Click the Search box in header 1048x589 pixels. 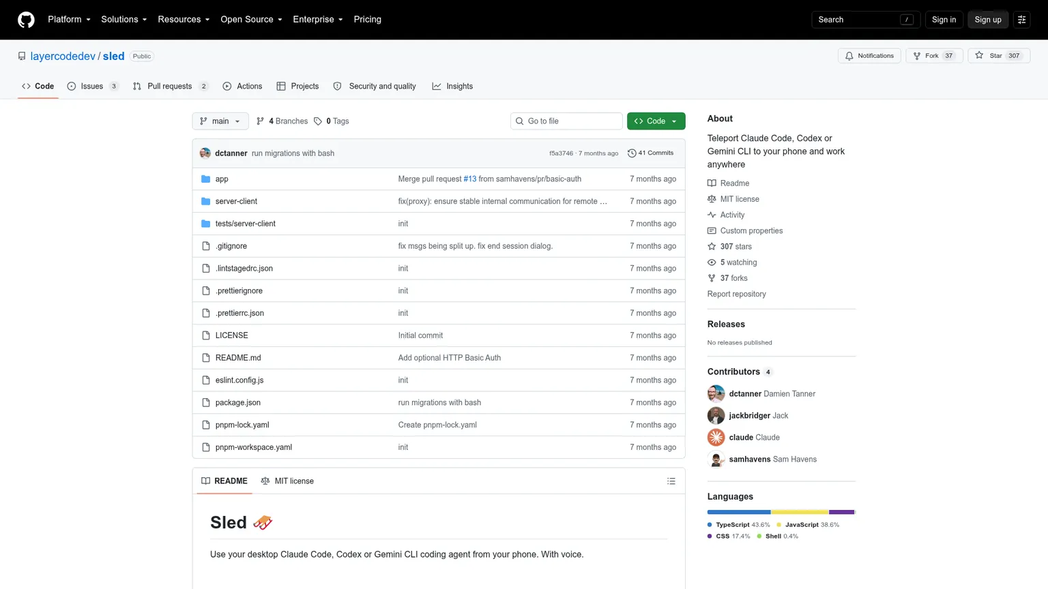(x=866, y=20)
